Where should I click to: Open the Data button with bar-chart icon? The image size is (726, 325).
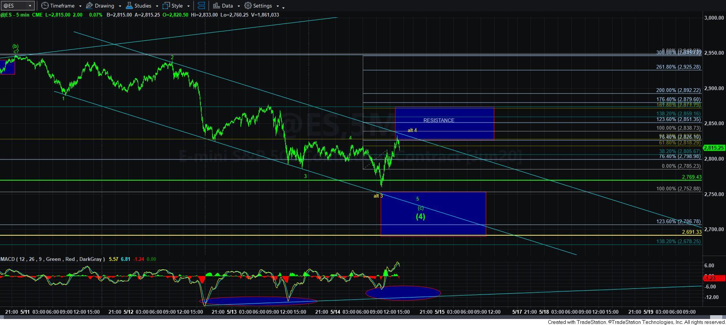pos(223,6)
